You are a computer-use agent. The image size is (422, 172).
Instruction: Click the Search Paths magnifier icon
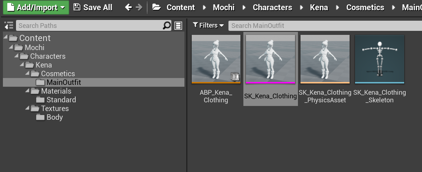point(167,26)
